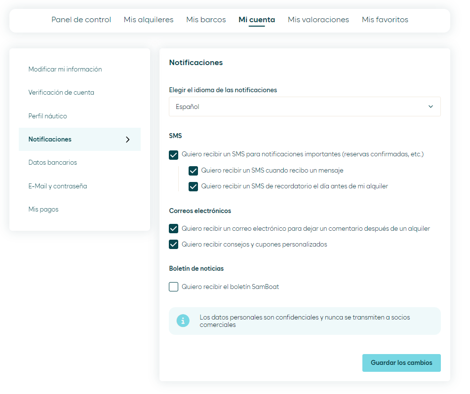The width and height of the screenshot is (470, 394).
Task: Click the chevron arrow beside Notificaciones in sidebar
Action: pyautogui.click(x=128, y=140)
